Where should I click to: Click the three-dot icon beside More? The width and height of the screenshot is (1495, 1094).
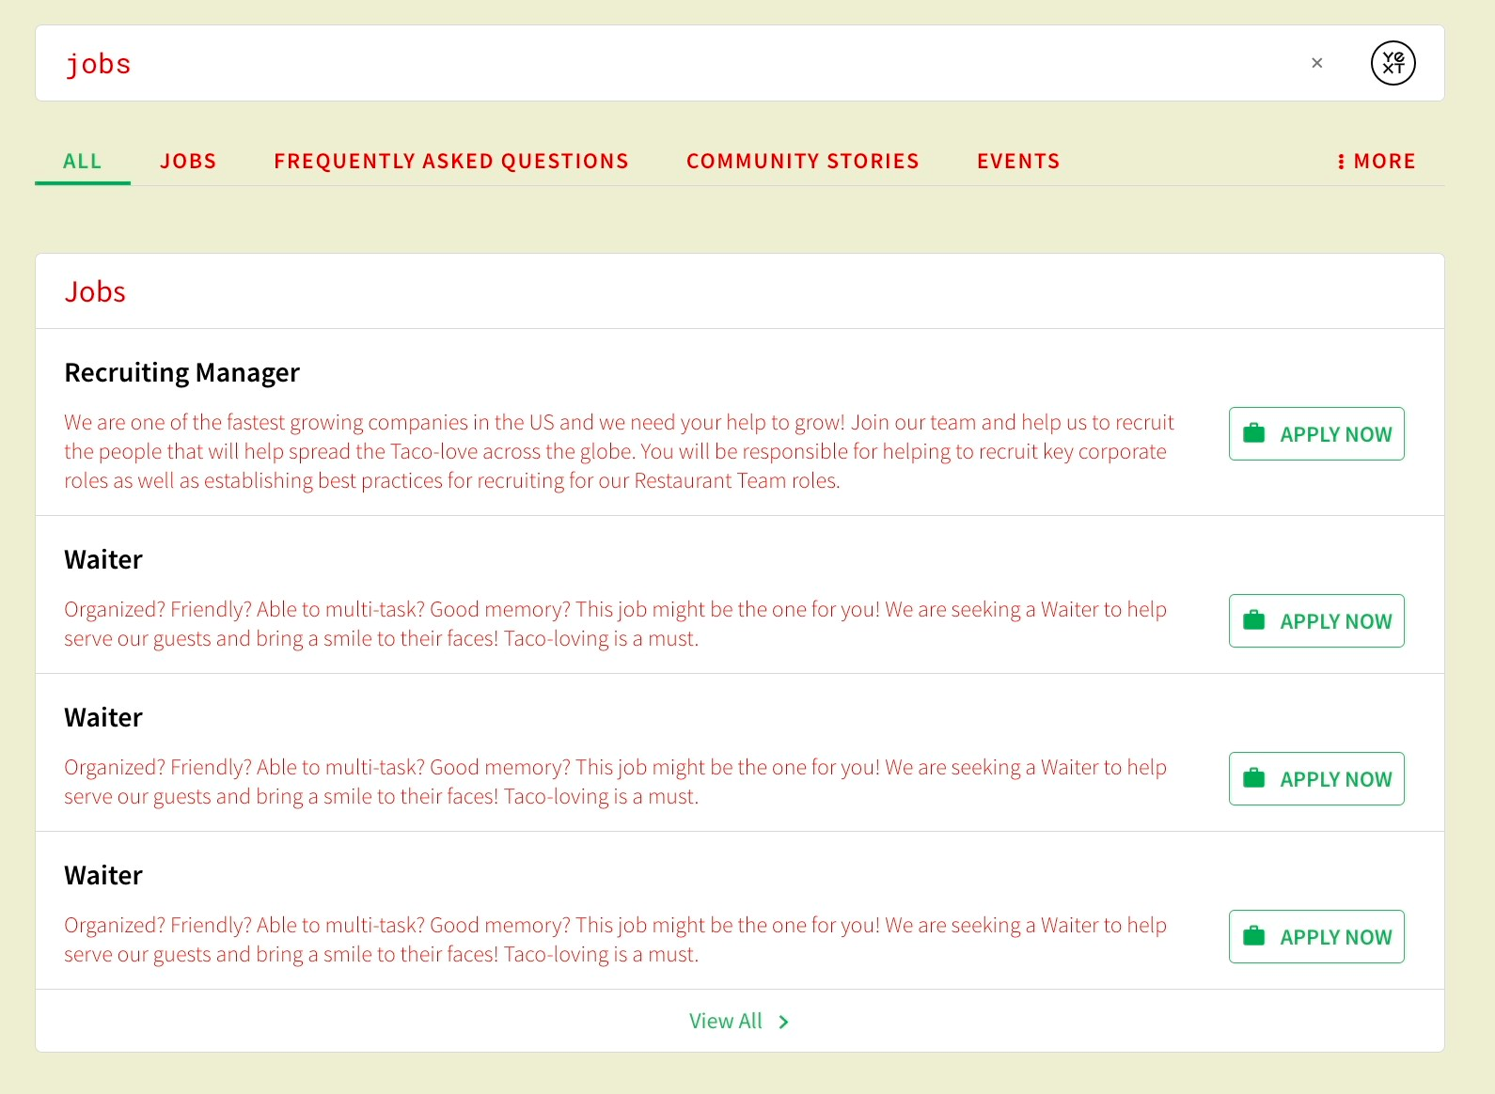(1341, 162)
